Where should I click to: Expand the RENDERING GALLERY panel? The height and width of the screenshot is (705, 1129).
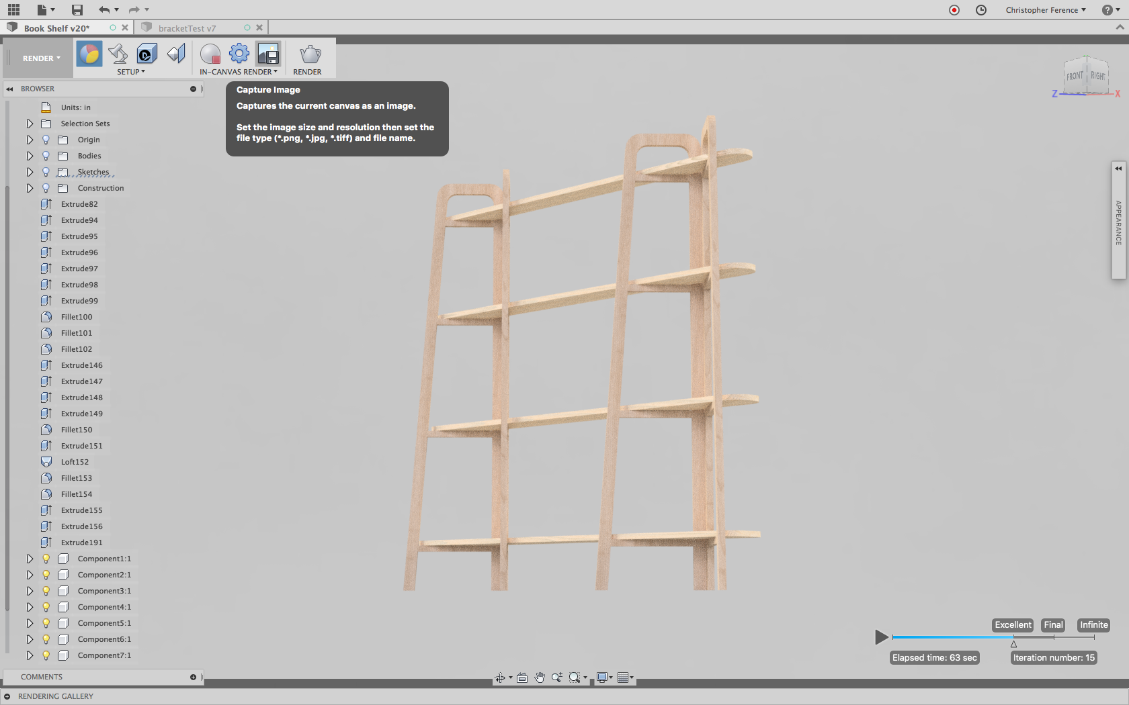7,696
